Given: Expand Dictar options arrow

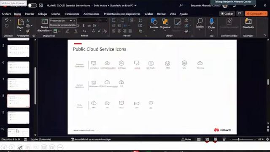Looking at the screenshot, I should (x=211, y=31).
